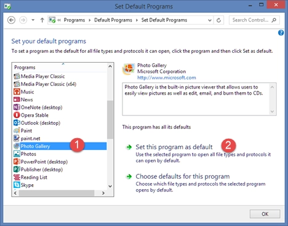This screenshot has width=288, height=226.
Task: Expand the Default Programs breadcrumb arrow
Action: point(137,20)
